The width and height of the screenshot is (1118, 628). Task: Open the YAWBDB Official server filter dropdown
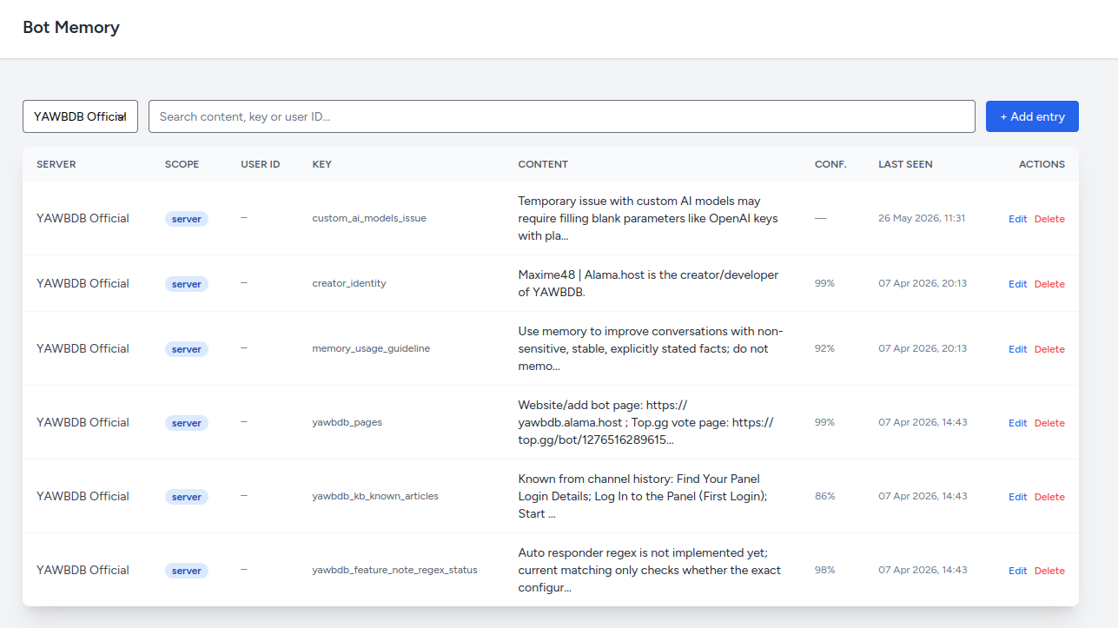(x=80, y=116)
